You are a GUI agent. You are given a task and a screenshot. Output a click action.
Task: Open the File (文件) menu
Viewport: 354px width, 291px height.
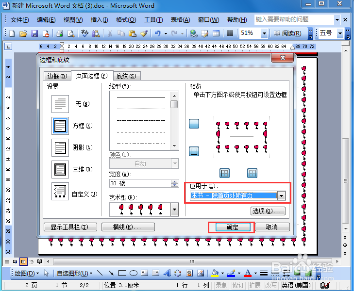pos(19,20)
